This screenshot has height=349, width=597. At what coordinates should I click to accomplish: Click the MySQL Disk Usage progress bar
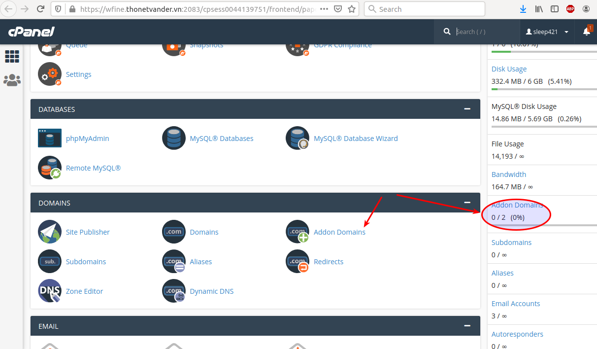(544, 127)
